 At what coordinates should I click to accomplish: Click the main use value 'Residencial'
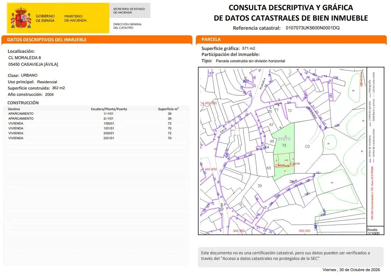47,82
